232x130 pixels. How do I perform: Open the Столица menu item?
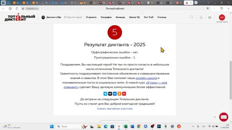[x=162, y=17]
